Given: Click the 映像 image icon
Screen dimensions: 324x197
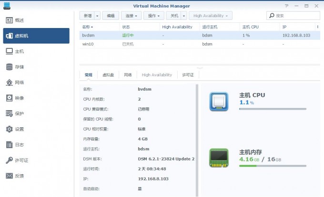Looking at the screenshot, I should click(x=9, y=98).
